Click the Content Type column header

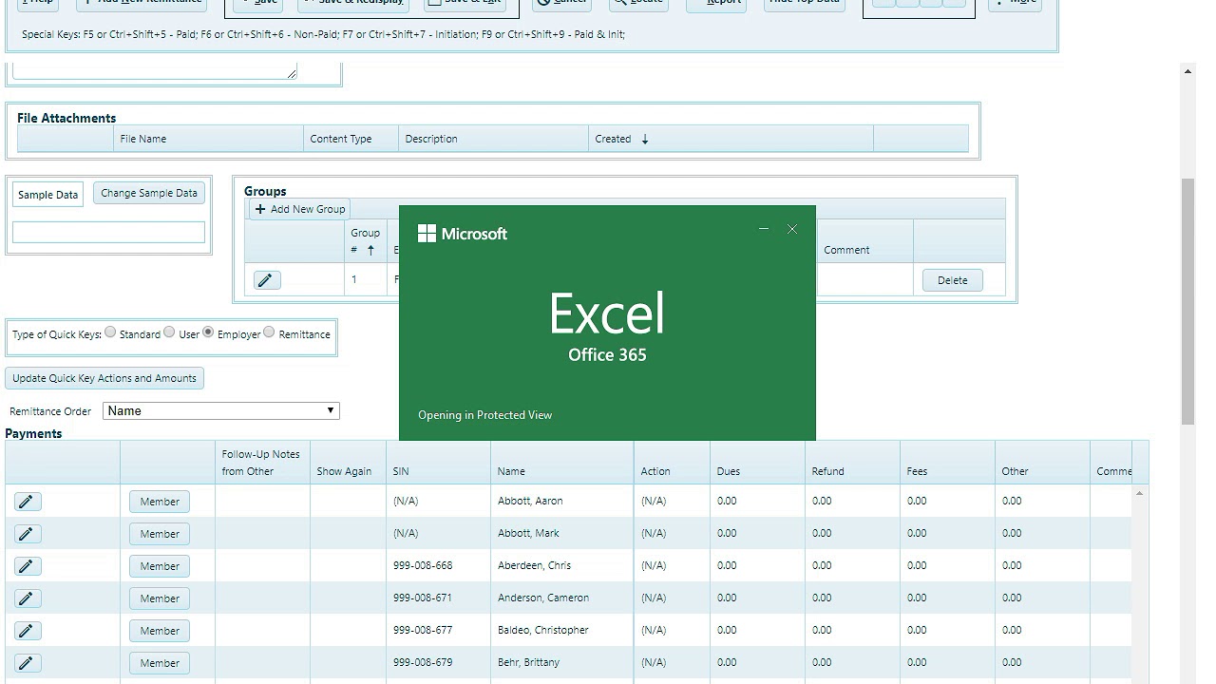[341, 139]
